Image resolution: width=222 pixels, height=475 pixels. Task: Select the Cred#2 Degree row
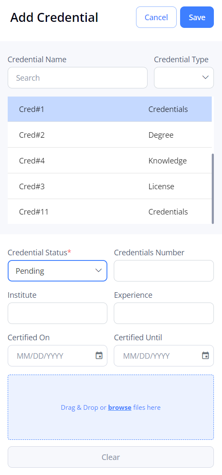[x=110, y=135]
